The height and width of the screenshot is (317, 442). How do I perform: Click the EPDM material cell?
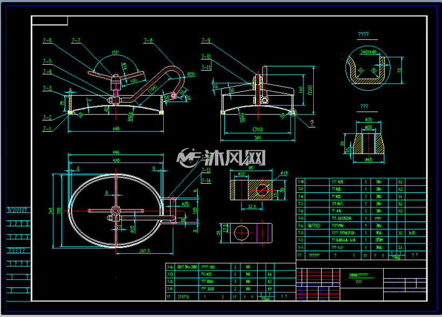point(378,240)
